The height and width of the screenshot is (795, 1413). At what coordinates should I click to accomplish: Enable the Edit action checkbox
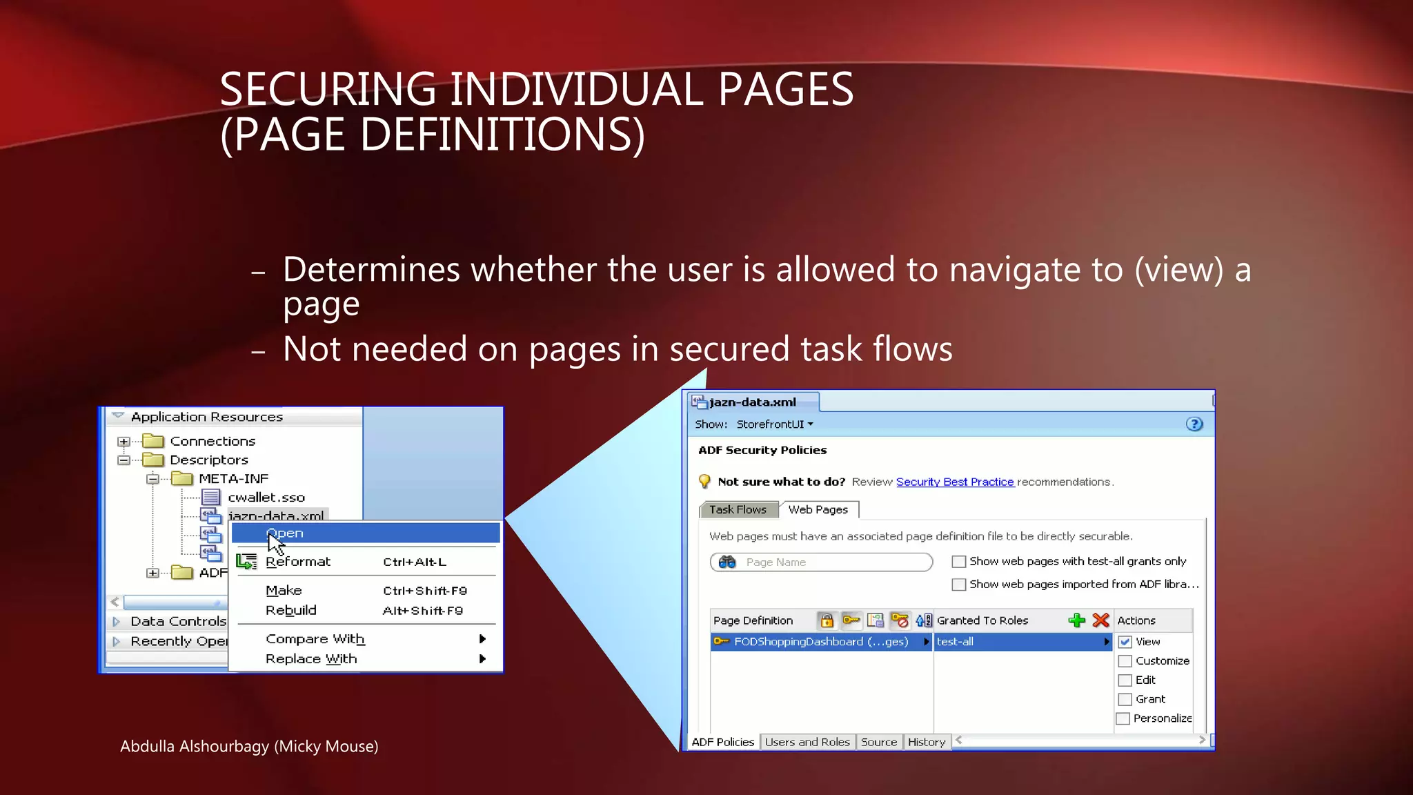point(1125,680)
